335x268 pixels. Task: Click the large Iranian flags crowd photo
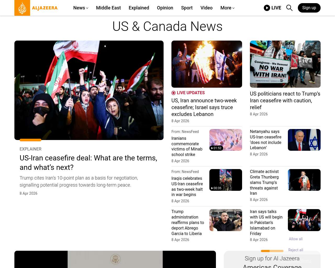click(89, 90)
